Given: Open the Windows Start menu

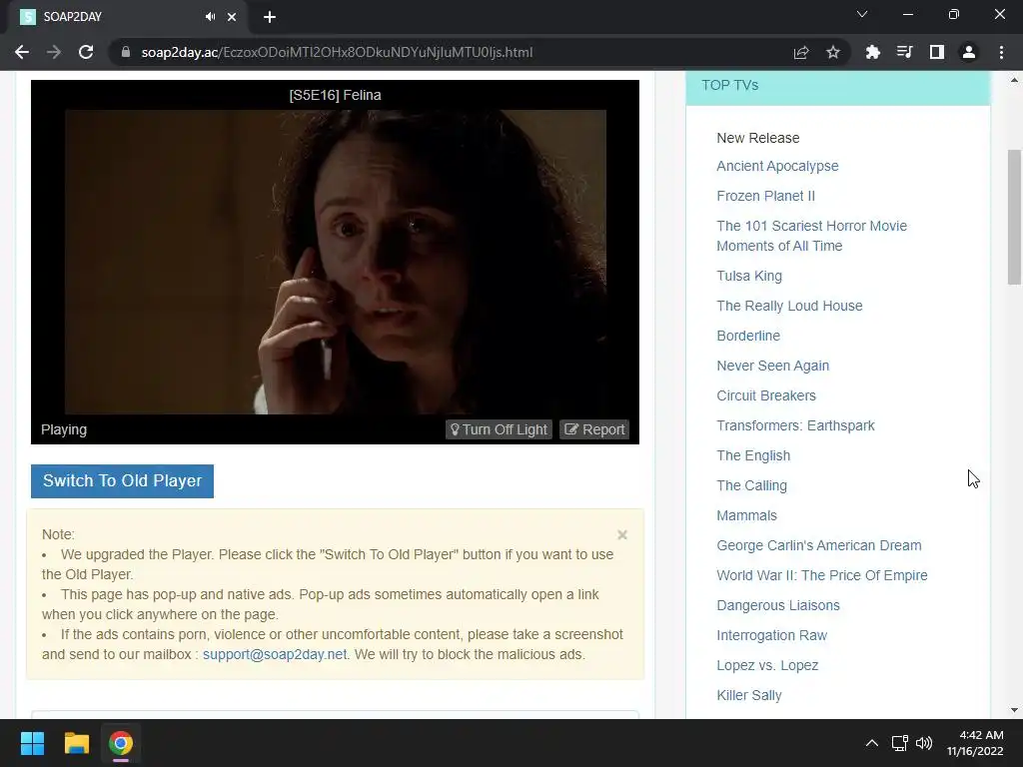Looking at the screenshot, I should click(x=32, y=743).
